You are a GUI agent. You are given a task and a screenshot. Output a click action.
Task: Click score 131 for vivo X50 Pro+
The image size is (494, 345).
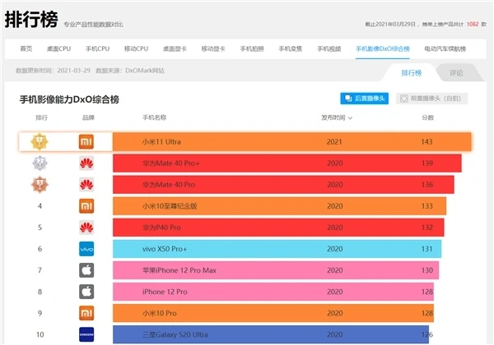(426, 249)
